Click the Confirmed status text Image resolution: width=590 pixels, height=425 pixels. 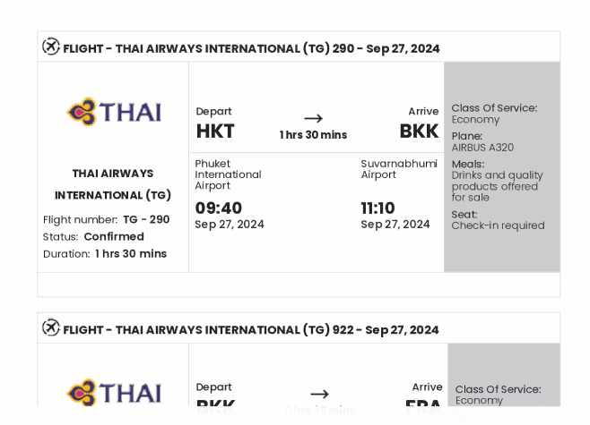click(114, 236)
